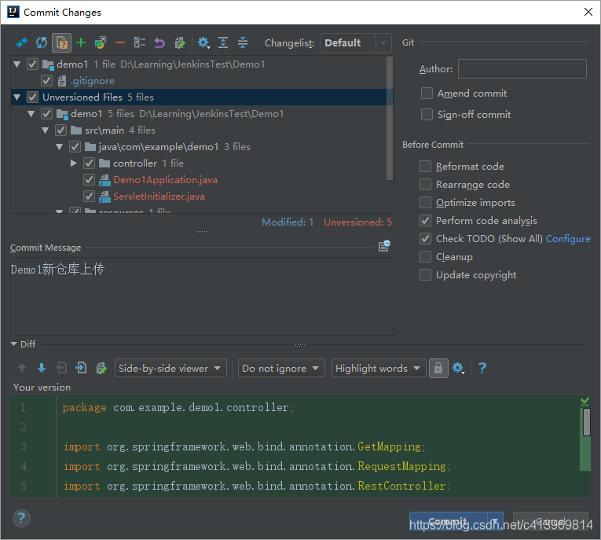Open Highlight words dropdown

[x=379, y=368]
